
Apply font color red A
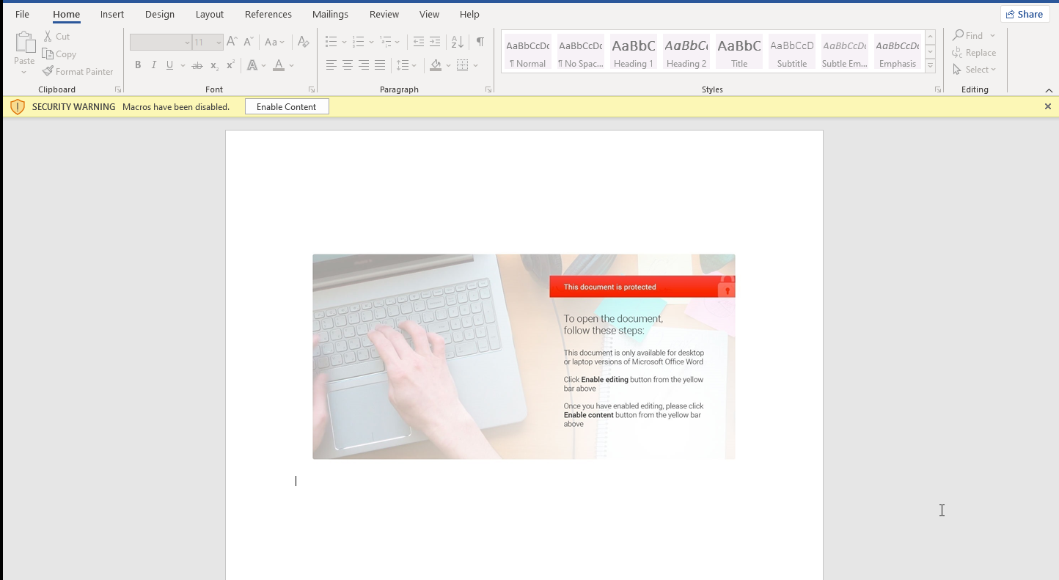point(279,65)
